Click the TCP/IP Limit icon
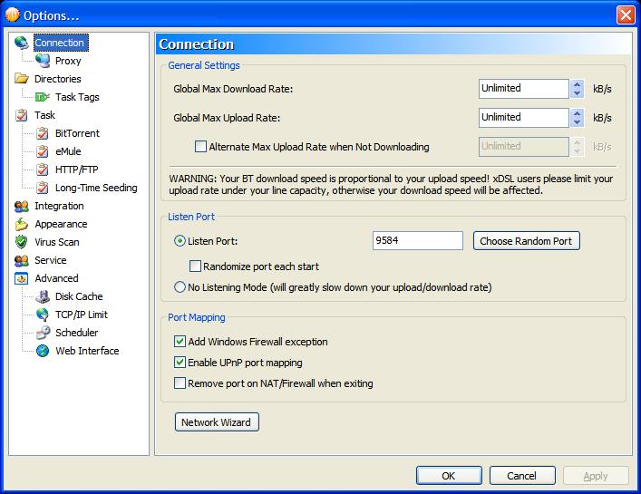The width and height of the screenshot is (641, 494). point(43,315)
